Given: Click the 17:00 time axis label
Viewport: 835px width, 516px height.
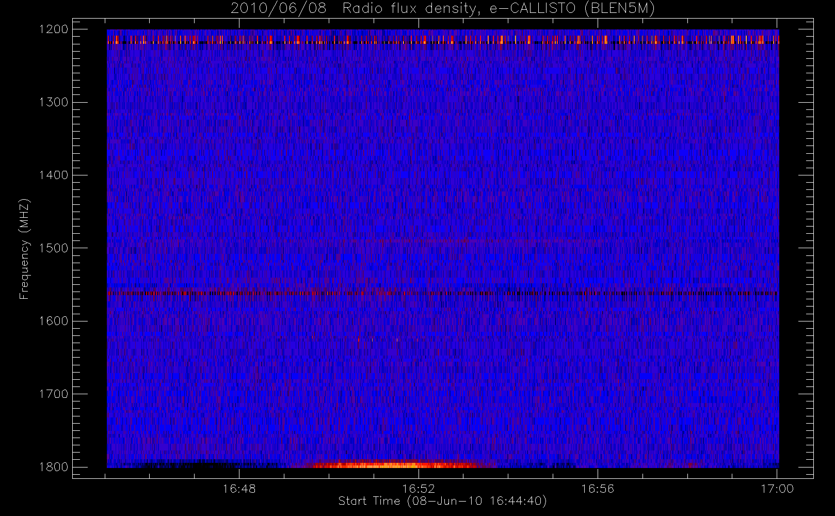Looking at the screenshot, I should 777,489.
